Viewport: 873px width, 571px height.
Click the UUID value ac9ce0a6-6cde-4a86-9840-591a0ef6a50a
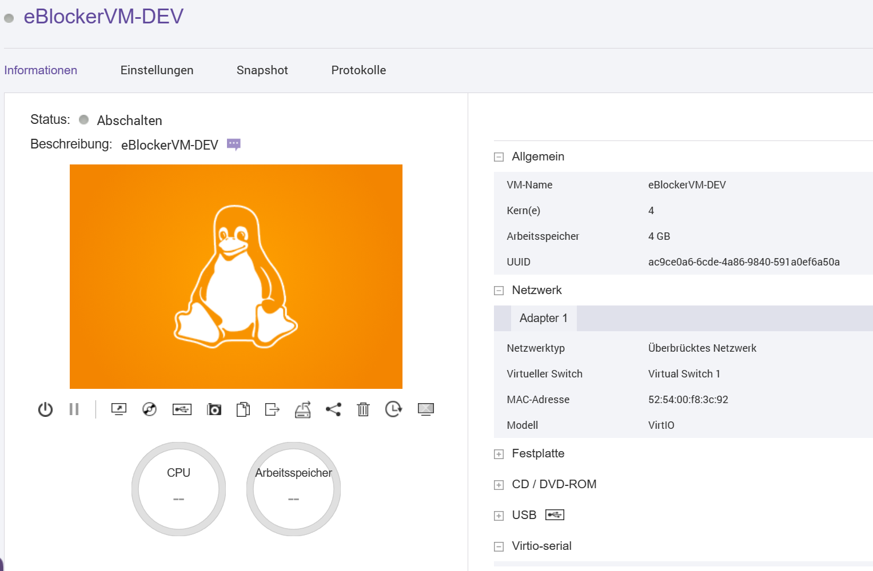click(744, 262)
